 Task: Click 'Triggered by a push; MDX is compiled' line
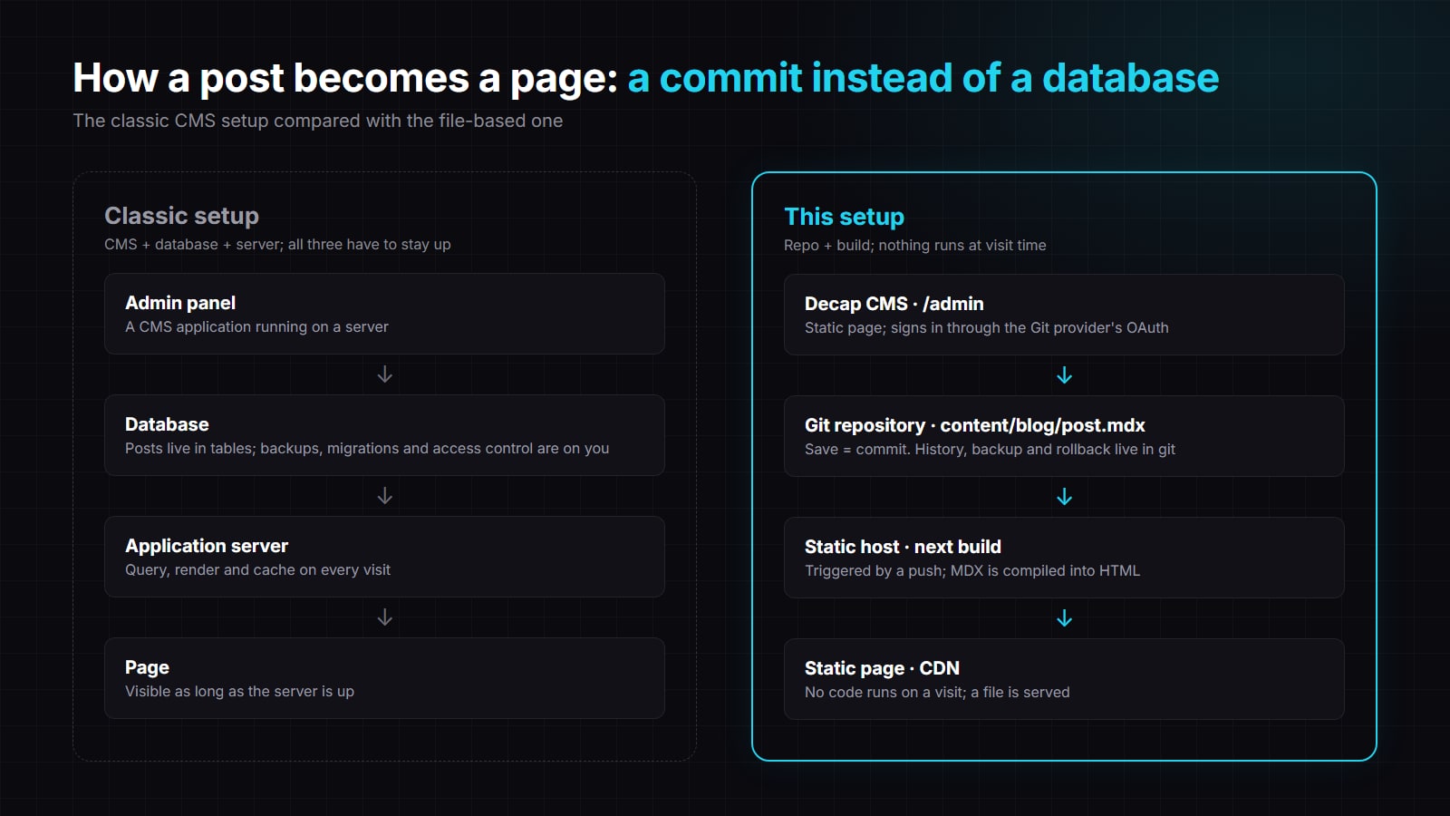972,570
